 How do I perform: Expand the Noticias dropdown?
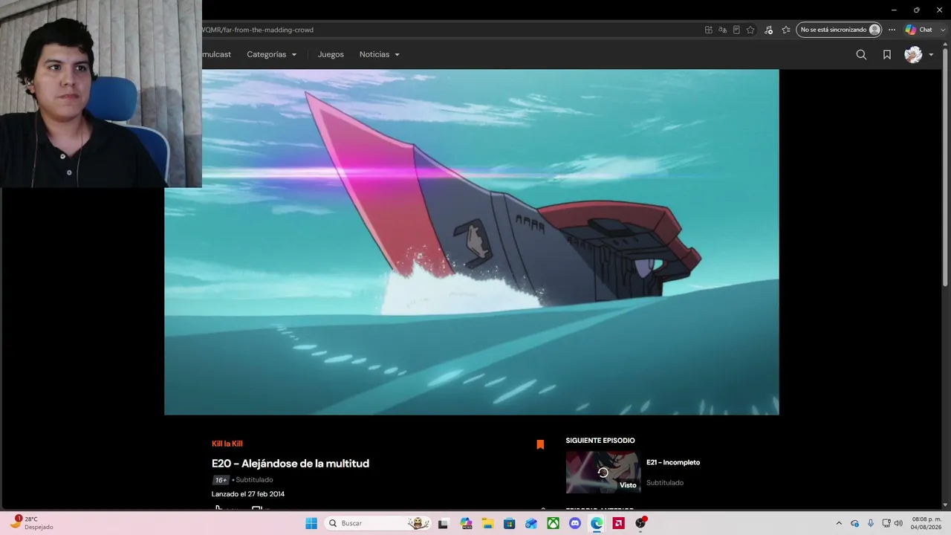[x=380, y=54]
